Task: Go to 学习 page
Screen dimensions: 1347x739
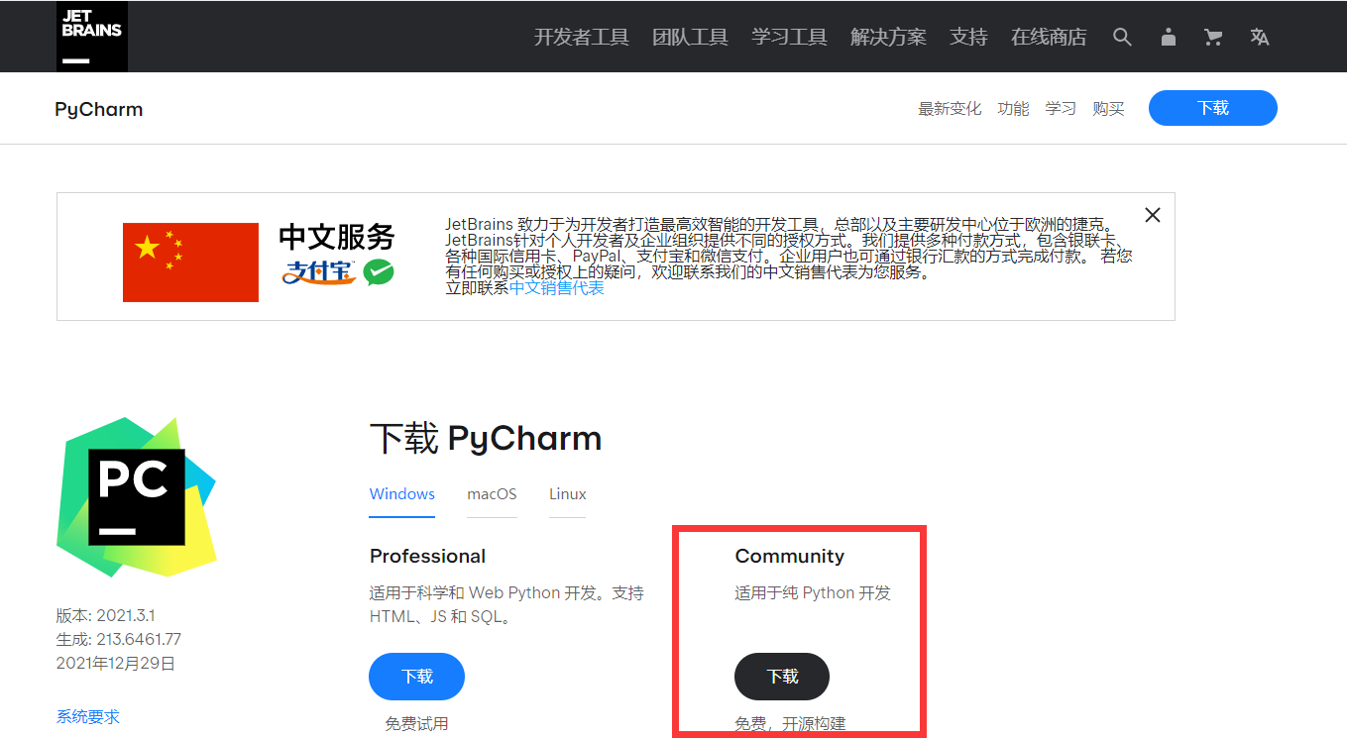Action: click(1061, 109)
